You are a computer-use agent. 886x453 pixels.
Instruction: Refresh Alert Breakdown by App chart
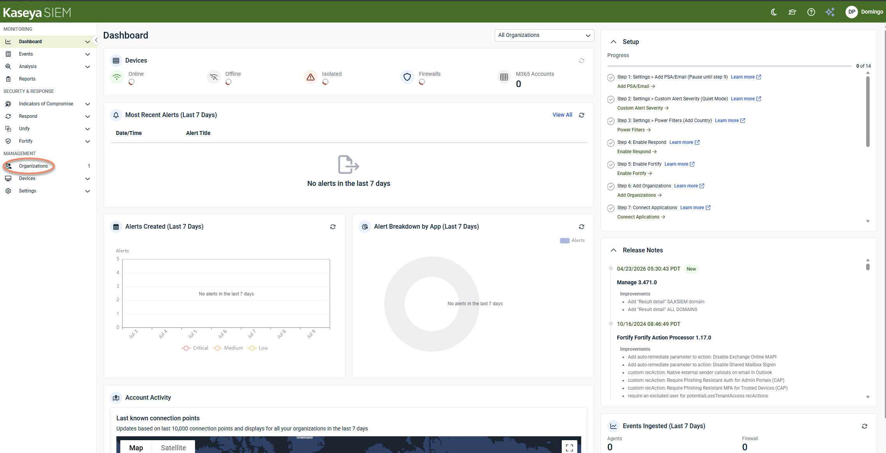click(582, 227)
